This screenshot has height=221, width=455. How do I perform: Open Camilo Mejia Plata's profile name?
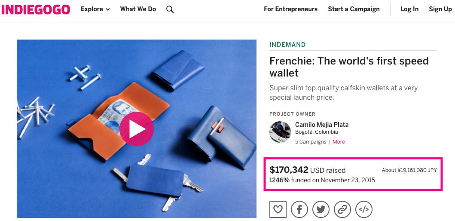pos(321,125)
